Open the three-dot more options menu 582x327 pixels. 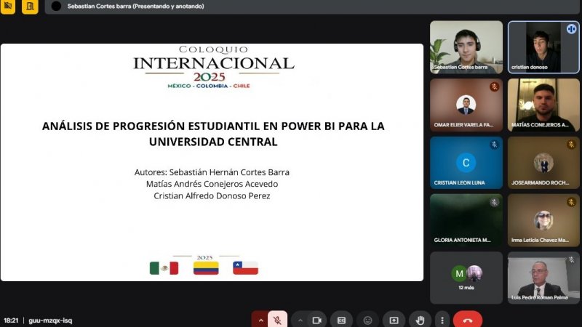tap(442, 320)
